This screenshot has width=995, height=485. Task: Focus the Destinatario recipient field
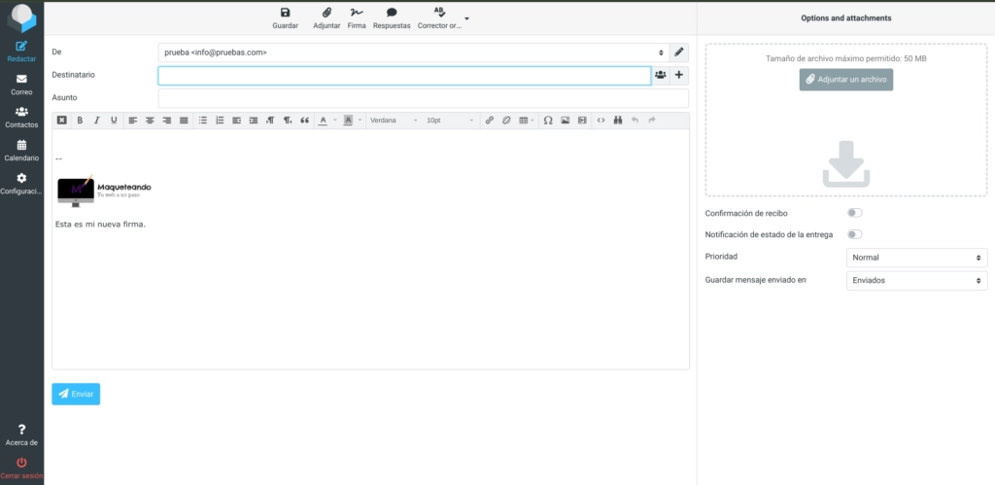[x=404, y=76]
